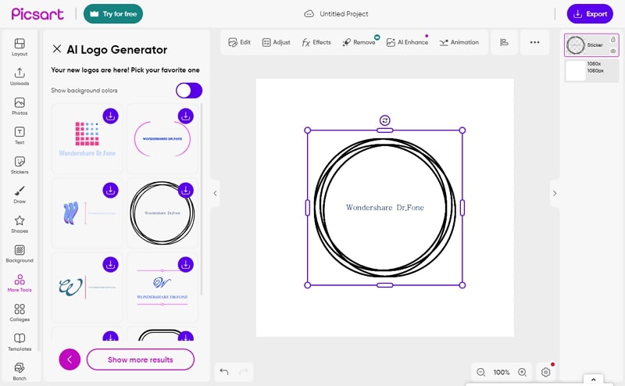Open the Uploads panel

[20, 77]
